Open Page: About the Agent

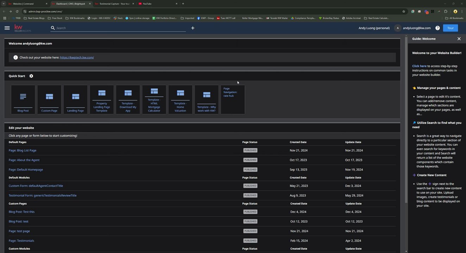pyautogui.click(x=24, y=160)
